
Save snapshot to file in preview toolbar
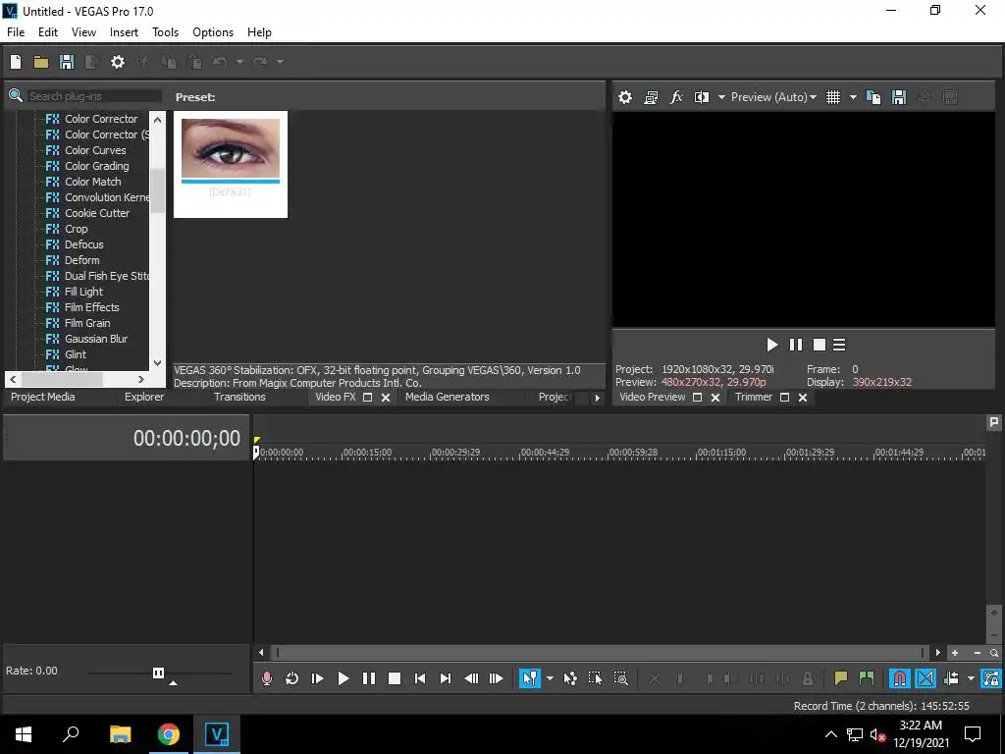pos(899,97)
